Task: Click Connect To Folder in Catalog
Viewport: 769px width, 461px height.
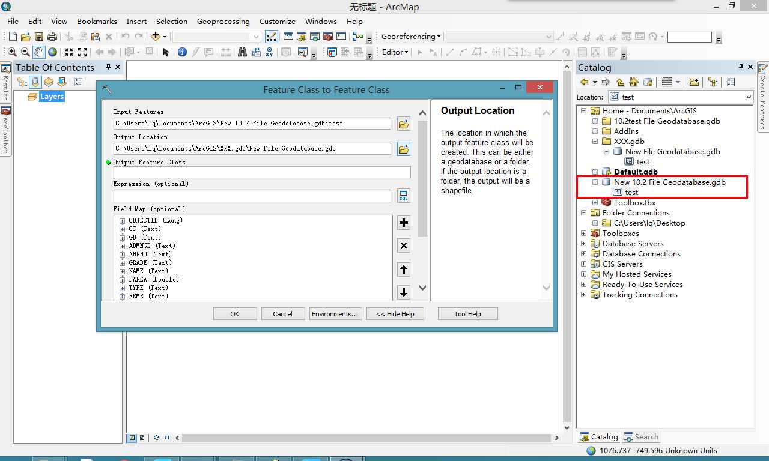Action: click(694, 82)
